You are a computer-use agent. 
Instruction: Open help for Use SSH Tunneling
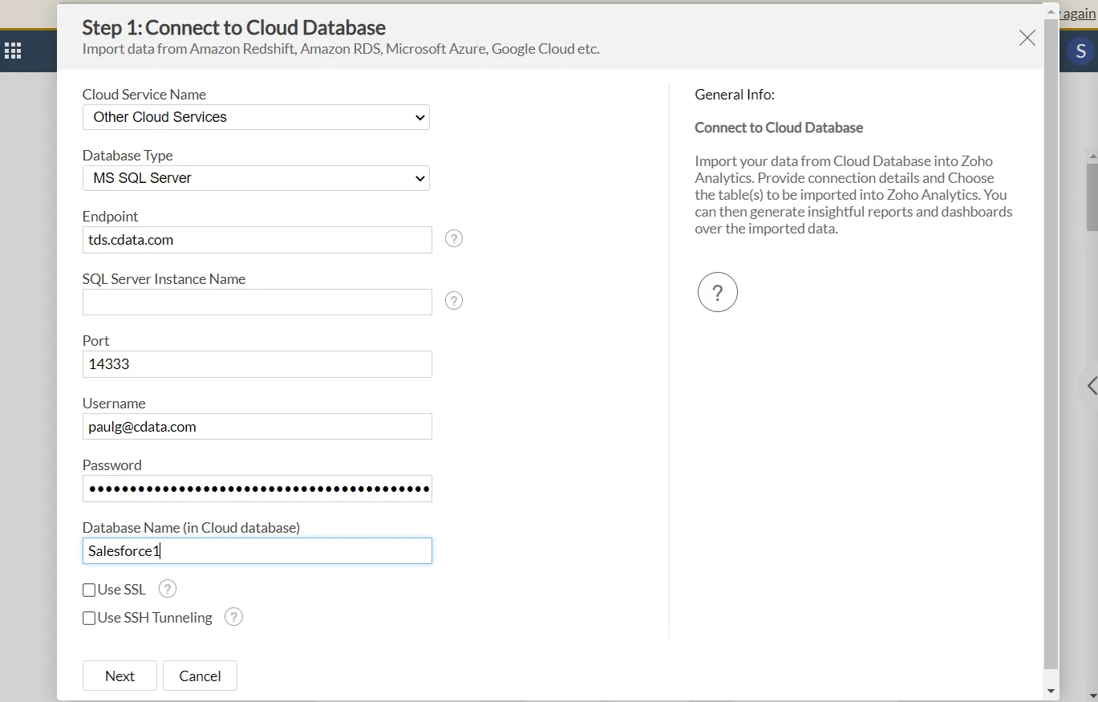pyautogui.click(x=233, y=617)
